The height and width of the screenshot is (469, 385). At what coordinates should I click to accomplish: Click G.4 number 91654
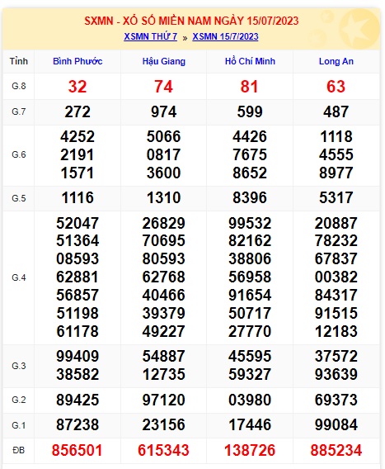coord(250,296)
